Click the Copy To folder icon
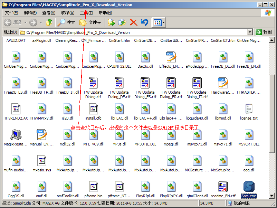The image size is (277, 208). click(x=122, y=22)
